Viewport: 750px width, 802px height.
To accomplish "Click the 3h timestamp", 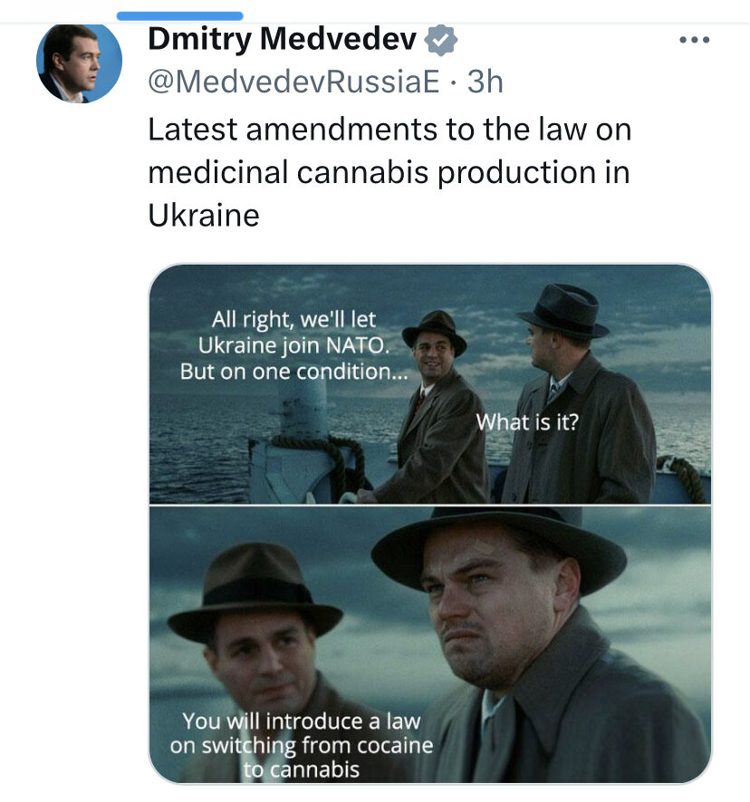I will click(485, 82).
